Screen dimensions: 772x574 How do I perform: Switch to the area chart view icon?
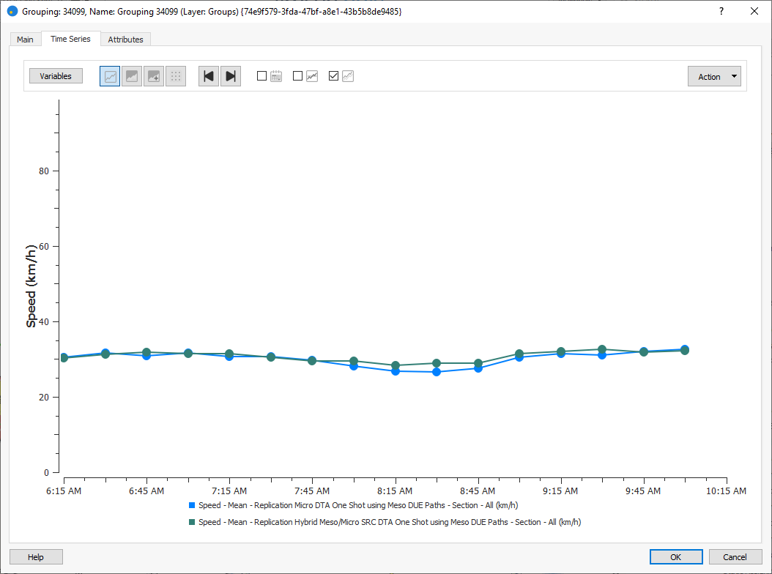pyautogui.click(x=132, y=76)
